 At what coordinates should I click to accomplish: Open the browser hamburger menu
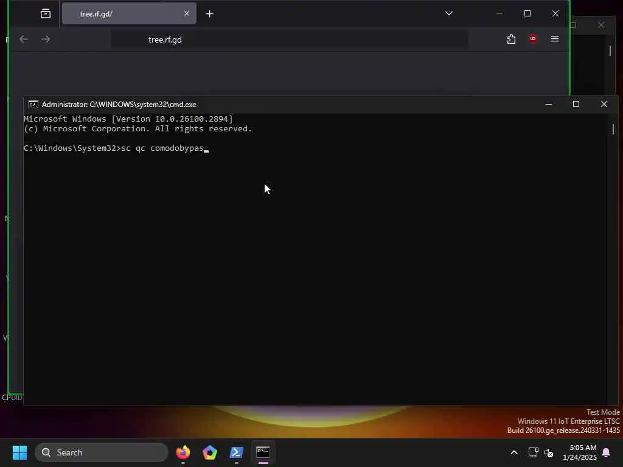point(555,39)
